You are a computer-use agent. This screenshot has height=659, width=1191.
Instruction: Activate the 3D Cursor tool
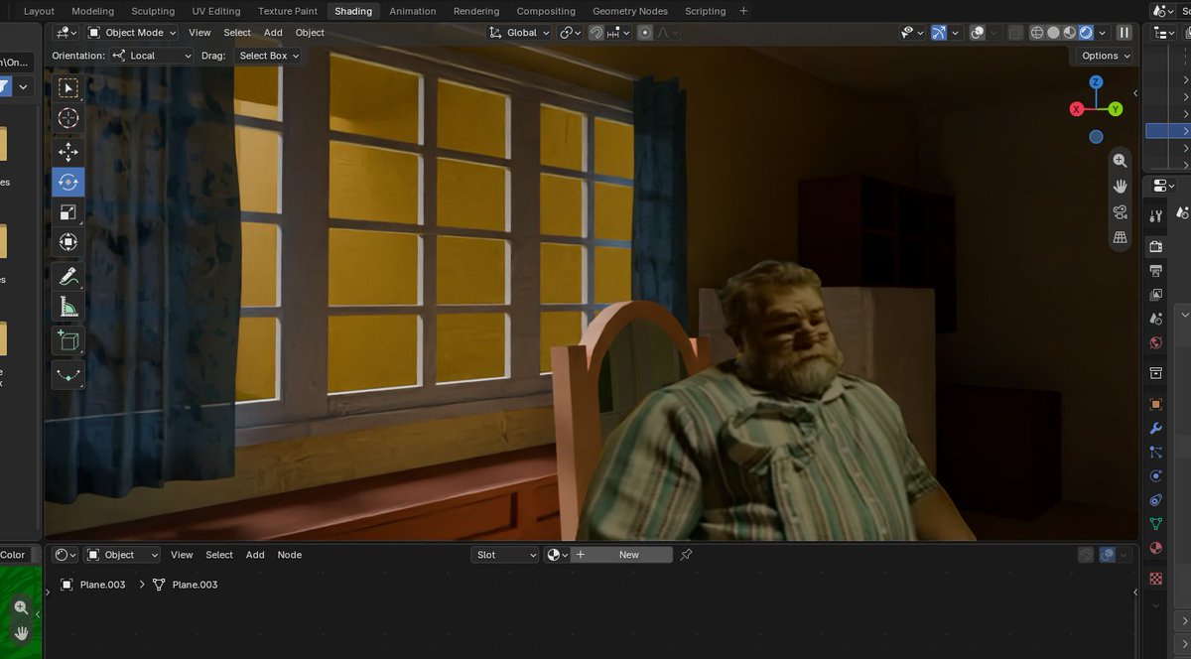(67, 118)
